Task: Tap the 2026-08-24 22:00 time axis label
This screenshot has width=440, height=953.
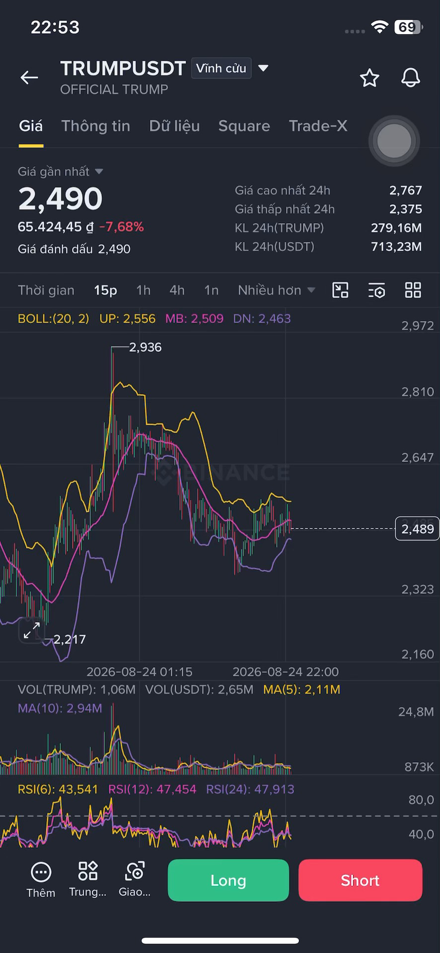Action: click(286, 672)
